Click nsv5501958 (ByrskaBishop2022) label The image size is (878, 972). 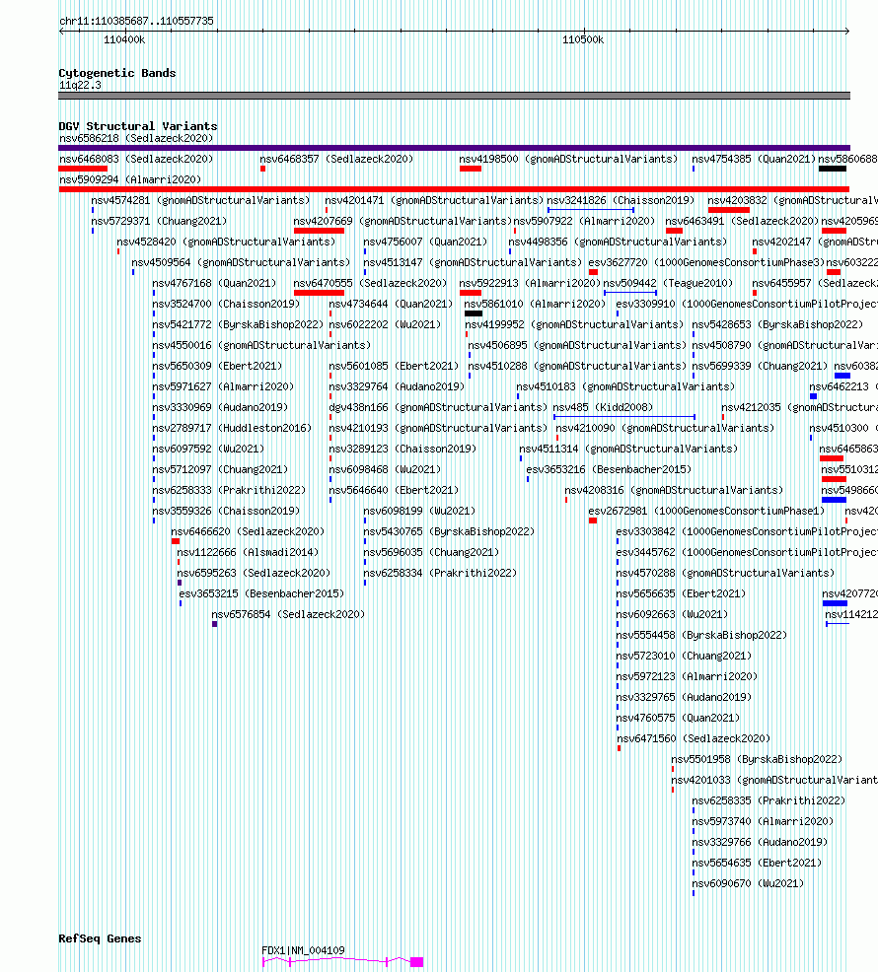[757, 759]
